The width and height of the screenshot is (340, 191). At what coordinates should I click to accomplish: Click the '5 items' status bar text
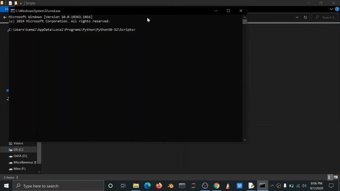click(x=9, y=177)
